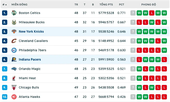Click the Philadelphia 76ers logo
Viewport: 170px width, 102px height.
click(14, 50)
